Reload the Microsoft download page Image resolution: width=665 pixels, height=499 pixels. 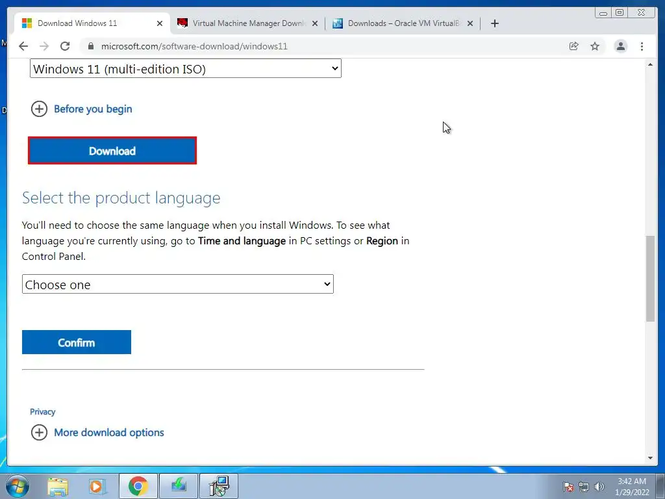coord(65,46)
